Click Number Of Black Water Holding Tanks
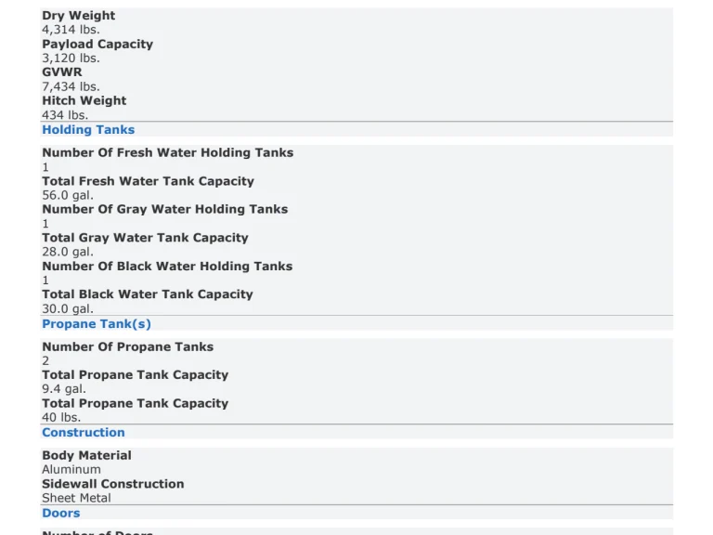This screenshot has height=535, width=713. 167,266
